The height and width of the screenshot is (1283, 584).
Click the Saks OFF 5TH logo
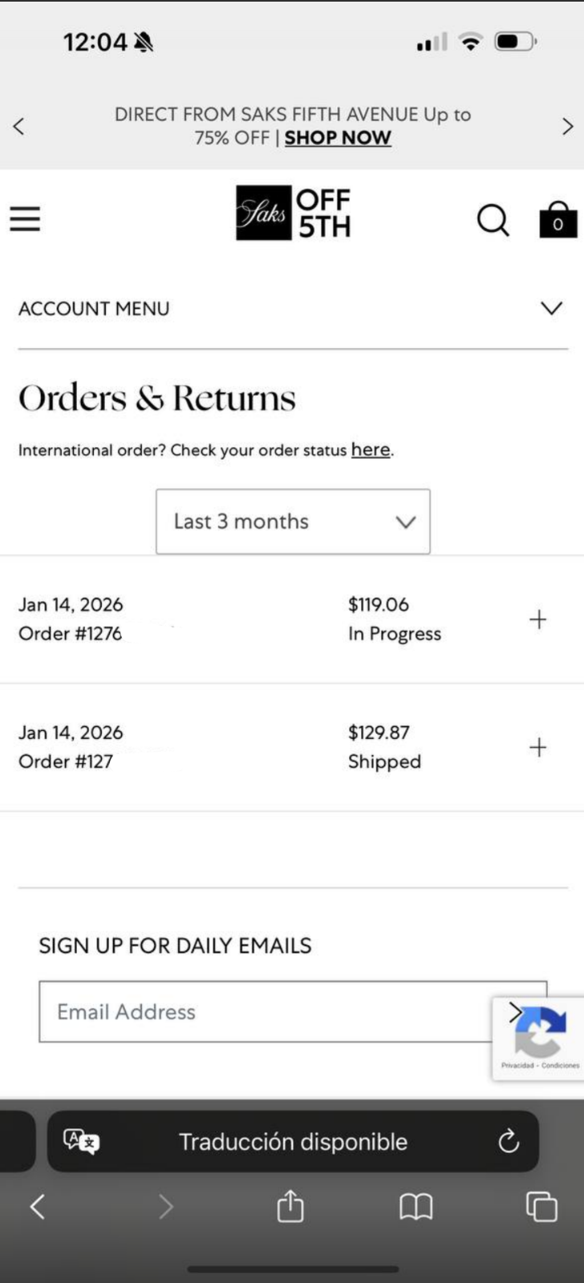294,213
